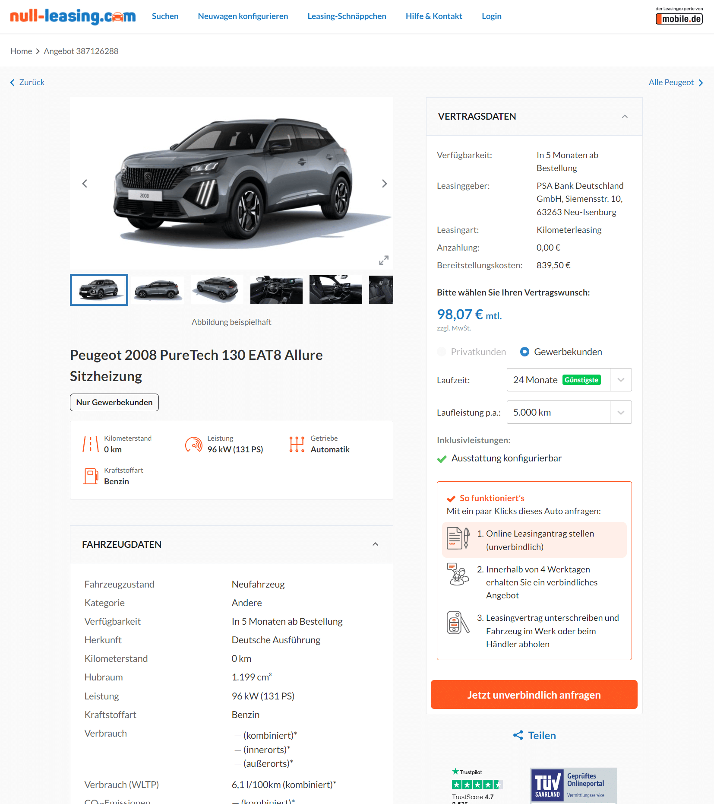Open fullscreen view of car image
Screen dimensions: 714x804
383,260
